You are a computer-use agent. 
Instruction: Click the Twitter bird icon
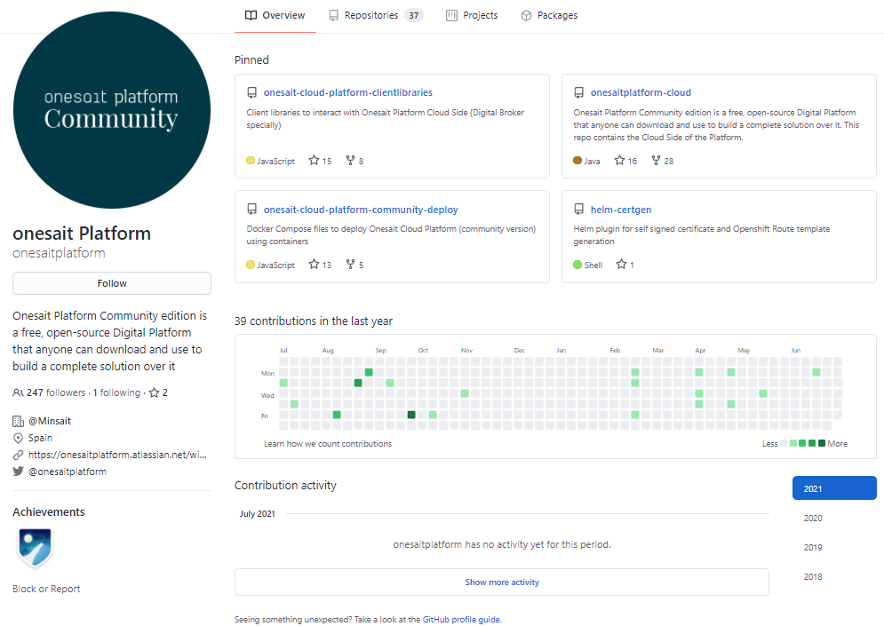point(18,471)
